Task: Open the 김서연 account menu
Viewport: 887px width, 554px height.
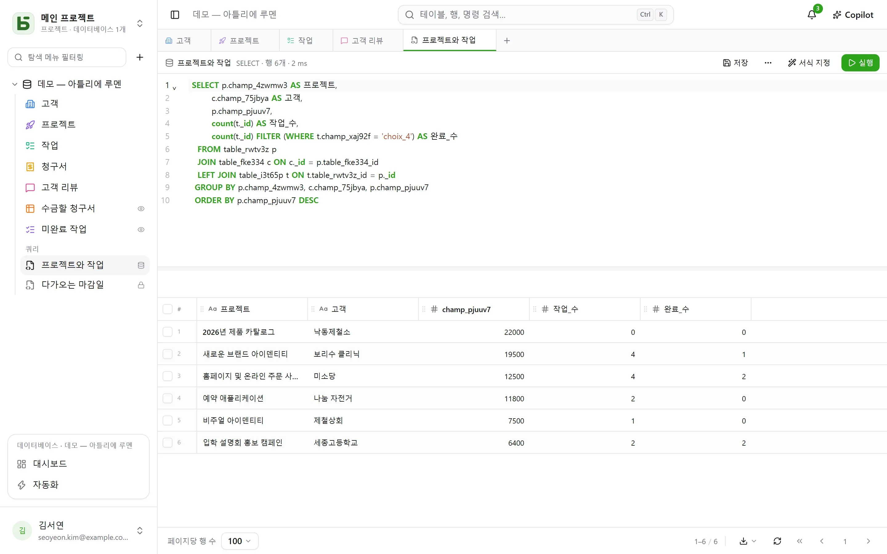Action: (x=79, y=531)
